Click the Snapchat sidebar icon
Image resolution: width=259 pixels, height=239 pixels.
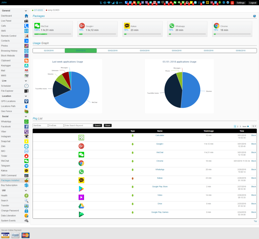[x=26, y=141]
